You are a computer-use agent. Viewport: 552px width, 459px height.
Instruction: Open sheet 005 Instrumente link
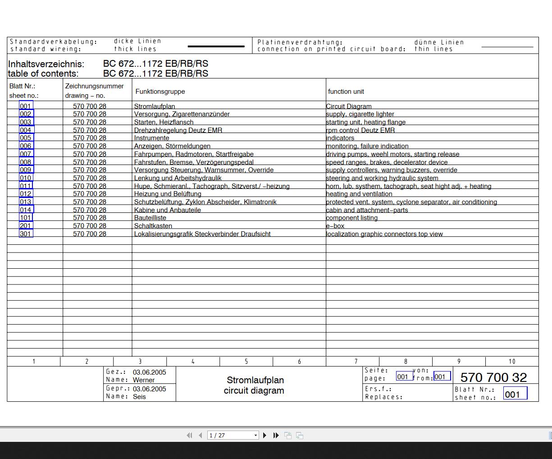point(26,138)
